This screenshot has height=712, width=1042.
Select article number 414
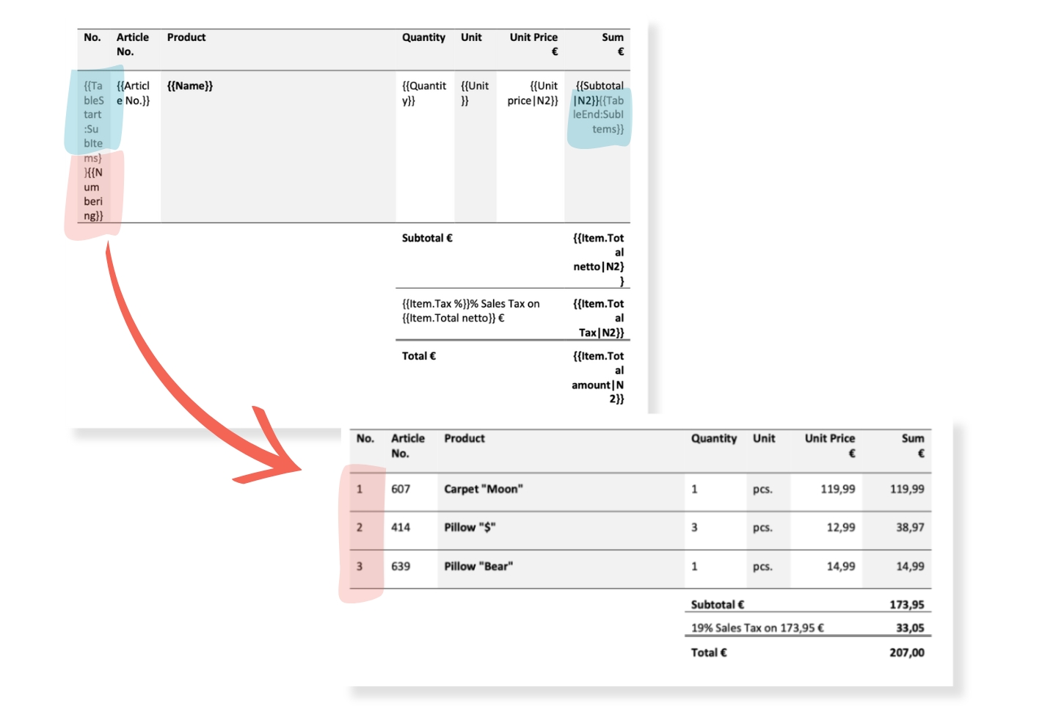401,528
